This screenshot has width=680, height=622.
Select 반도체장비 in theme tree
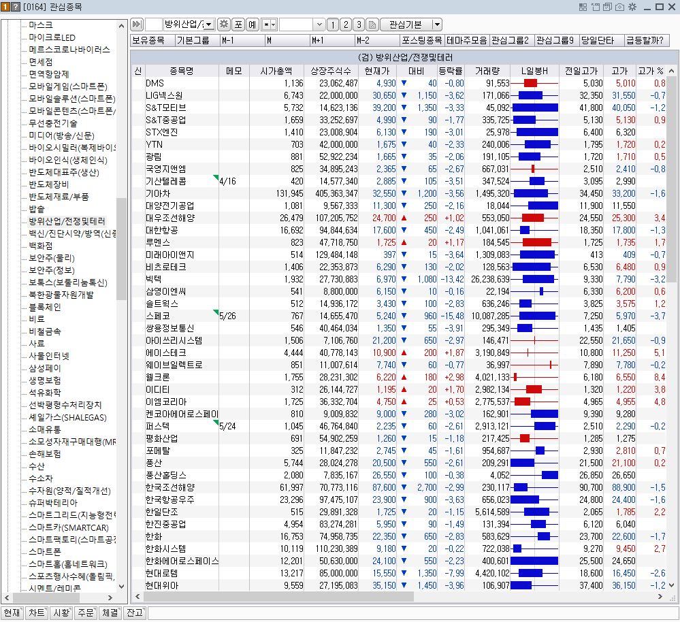click(x=48, y=184)
